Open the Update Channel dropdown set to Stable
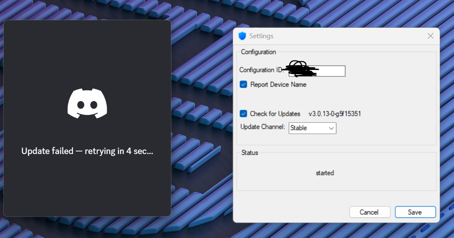The width and height of the screenshot is (454, 238). point(312,128)
